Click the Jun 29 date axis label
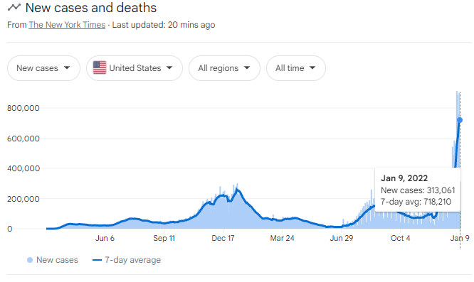Image resolution: width=474 pixels, height=282 pixels. coord(342,238)
